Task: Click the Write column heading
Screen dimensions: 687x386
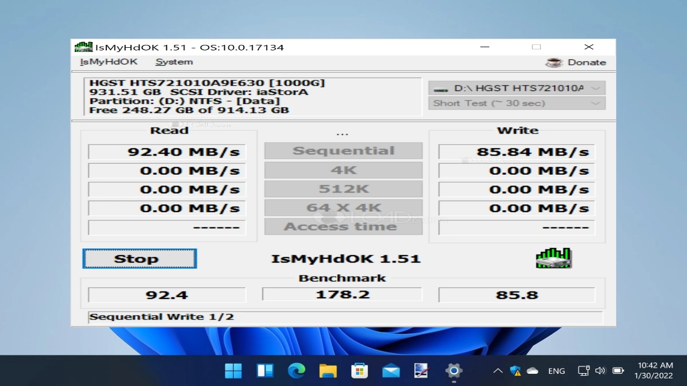Action: [x=517, y=130]
